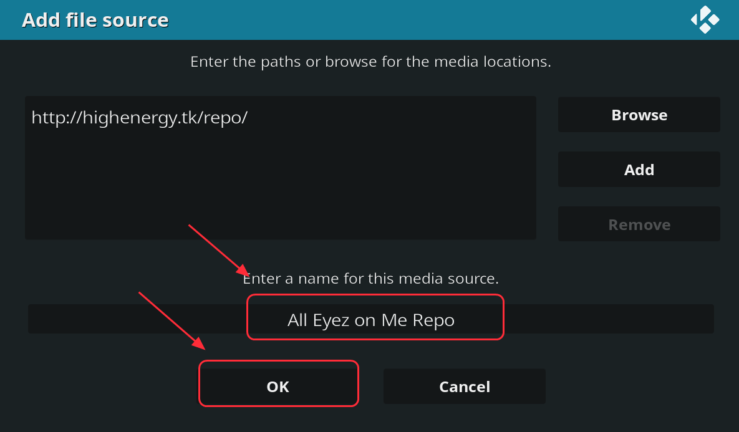
Task: Click the 'Add file source' dialog title
Action: click(x=95, y=20)
